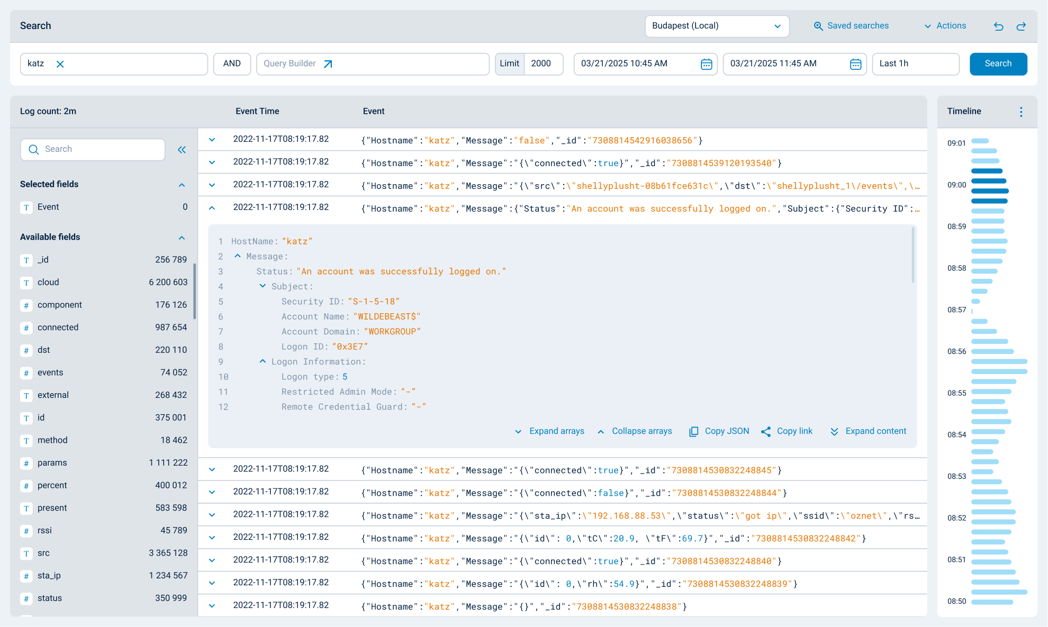The width and height of the screenshot is (1048, 627).
Task: Select the present field
Action: (104, 508)
